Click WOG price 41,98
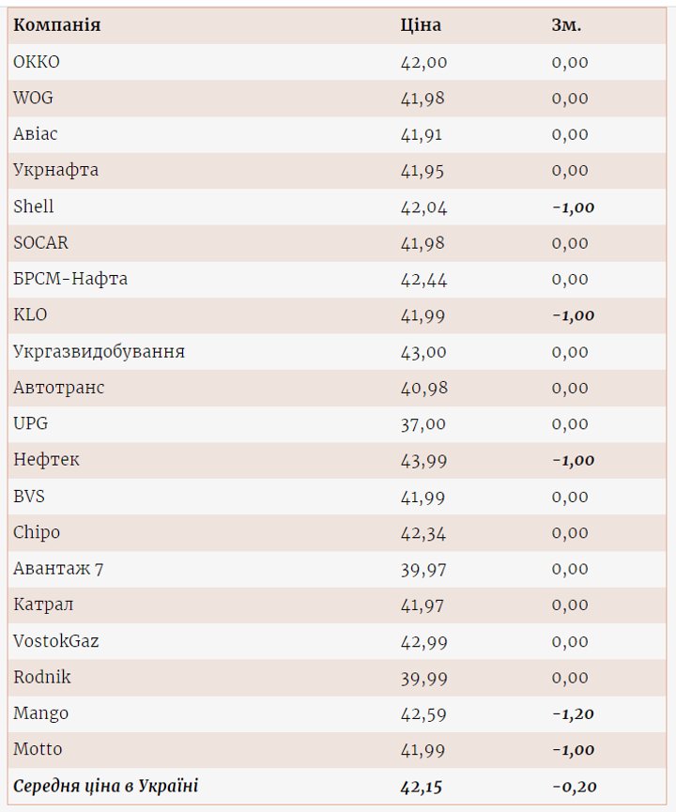676x812 pixels. 422,99
